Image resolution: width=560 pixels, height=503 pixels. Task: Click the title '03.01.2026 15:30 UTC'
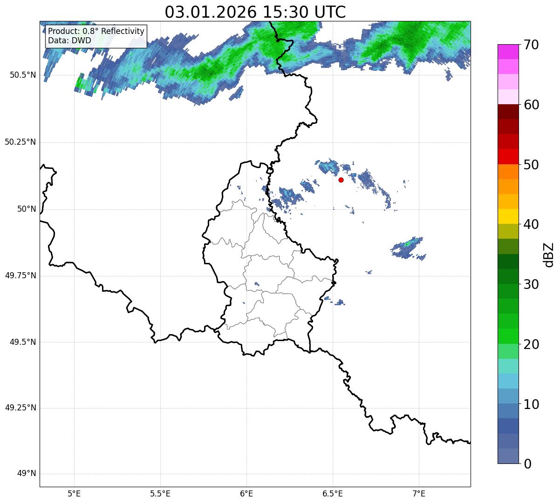tap(255, 12)
